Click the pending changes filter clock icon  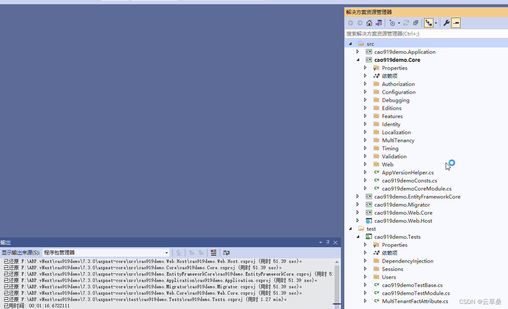(x=392, y=23)
